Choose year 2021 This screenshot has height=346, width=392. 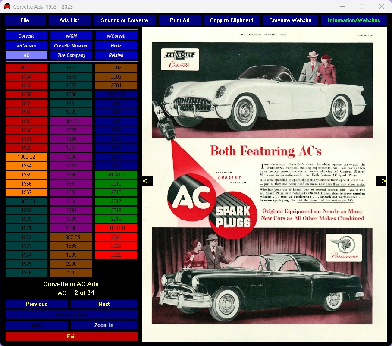coord(116,237)
